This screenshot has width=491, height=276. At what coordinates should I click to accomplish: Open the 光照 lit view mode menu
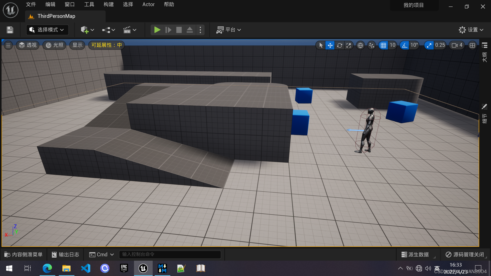[54, 45]
